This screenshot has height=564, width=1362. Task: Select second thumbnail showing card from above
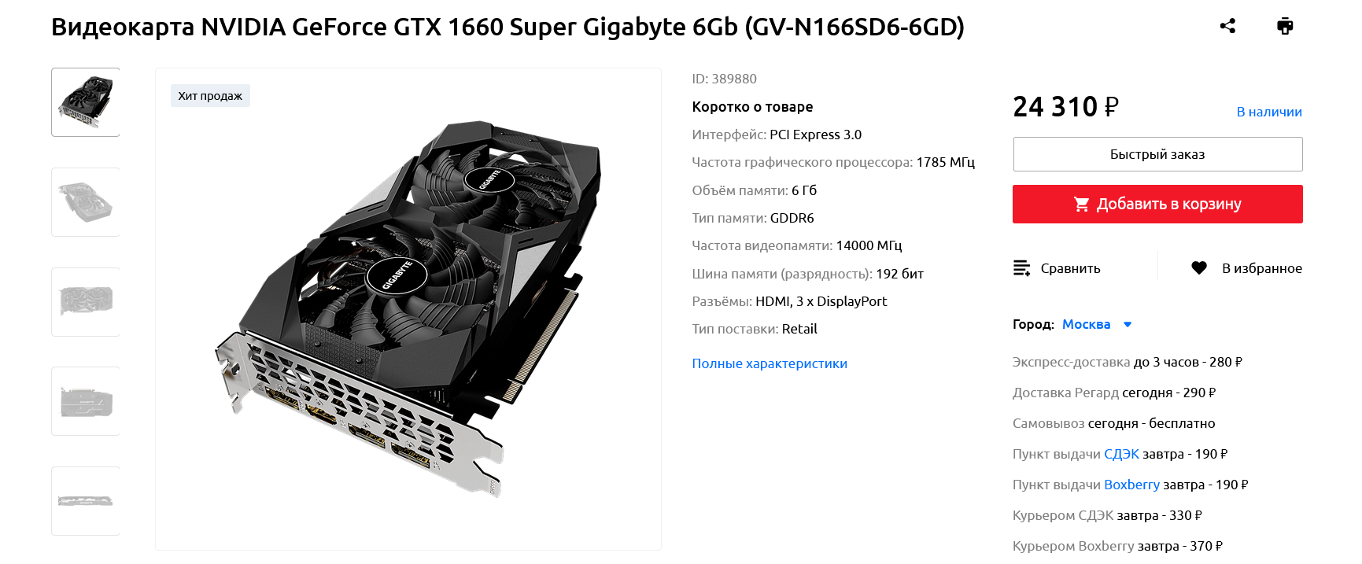pyautogui.click(x=86, y=202)
